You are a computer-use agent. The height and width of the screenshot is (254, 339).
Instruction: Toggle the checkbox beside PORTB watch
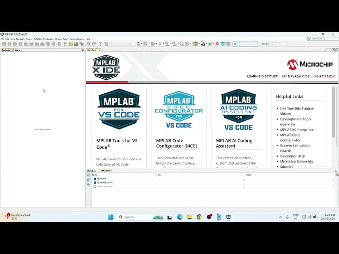coord(95,179)
